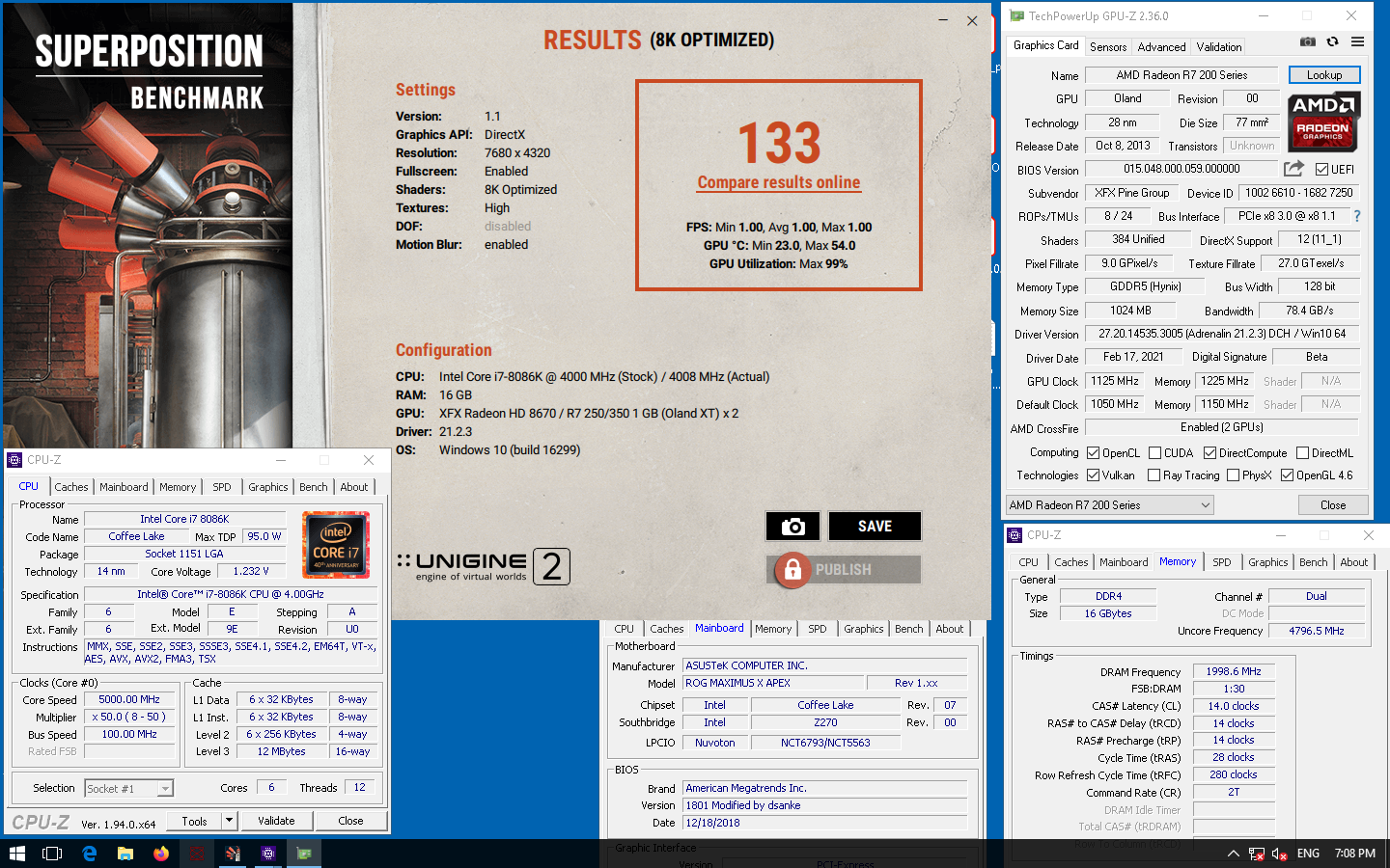1390x868 pixels.
Task: Switch to Superposition via its taskbar icon
Action: pyautogui.click(x=233, y=854)
